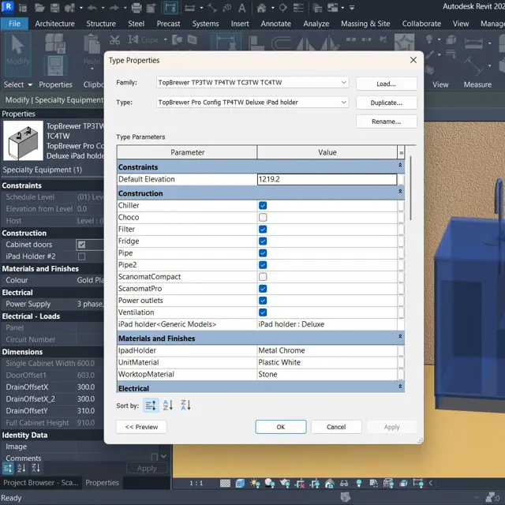The height and width of the screenshot is (505, 505).
Task: Click the Default 3D View house icon
Action: point(261,8)
